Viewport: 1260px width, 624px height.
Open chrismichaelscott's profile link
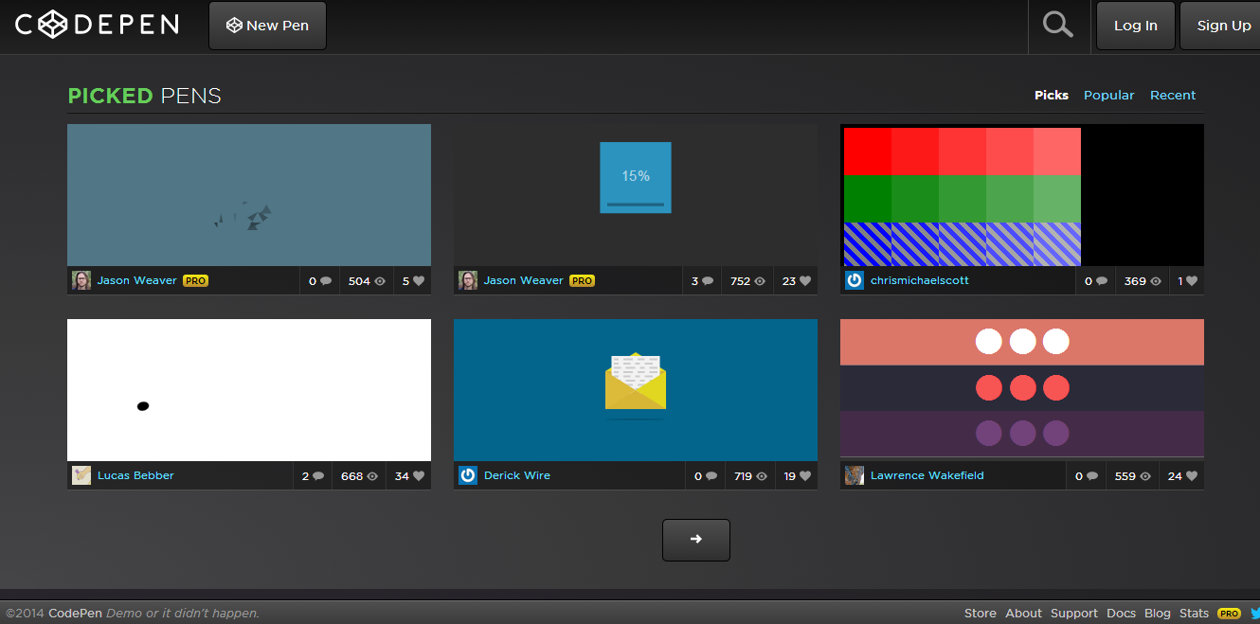click(920, 280)
